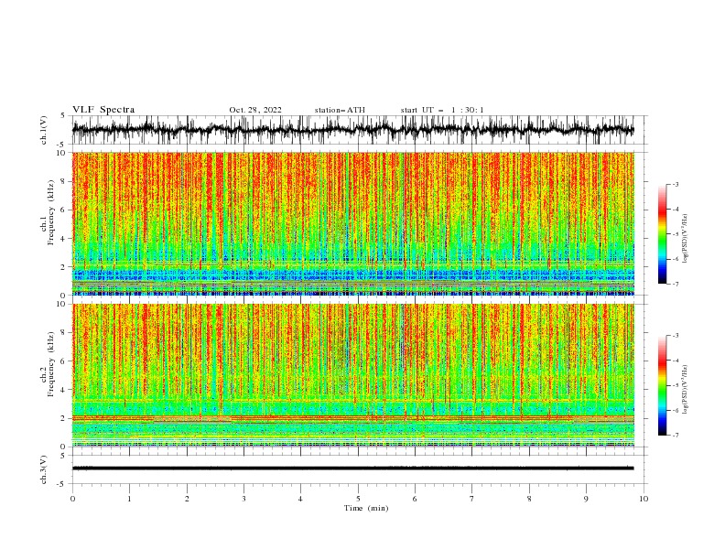
Task: Click the ch.2 PSD color scale bar
Action: pyautogui.click(x=662, y=385)
